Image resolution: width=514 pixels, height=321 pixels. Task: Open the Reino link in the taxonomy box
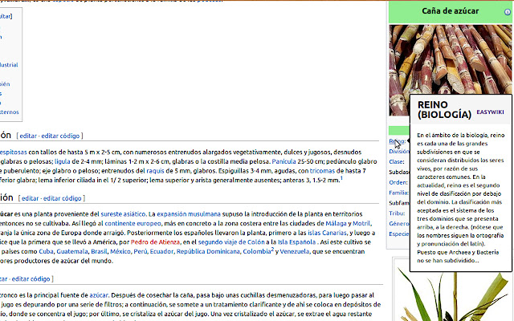397,141
